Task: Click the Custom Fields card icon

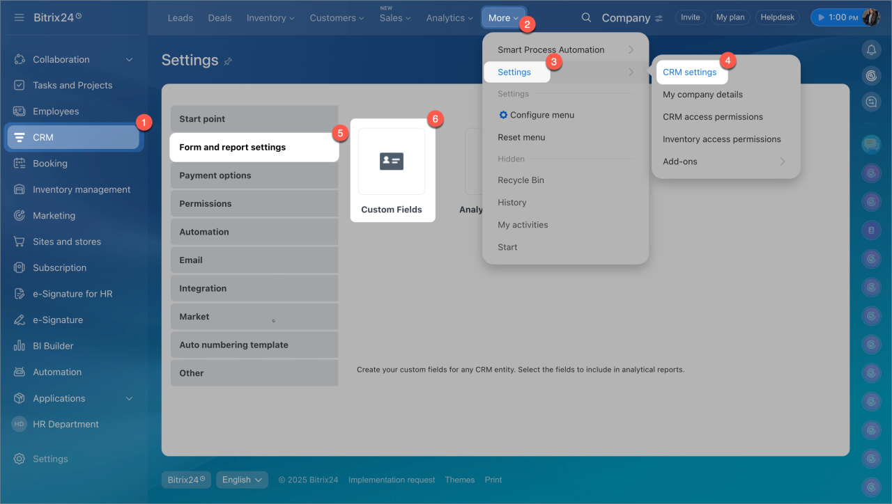Action: [391, 162]
